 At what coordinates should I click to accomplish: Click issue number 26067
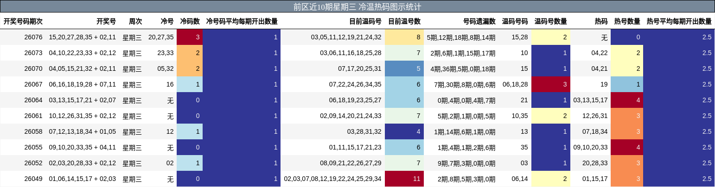pyautogui.click(x=33, y=84)
